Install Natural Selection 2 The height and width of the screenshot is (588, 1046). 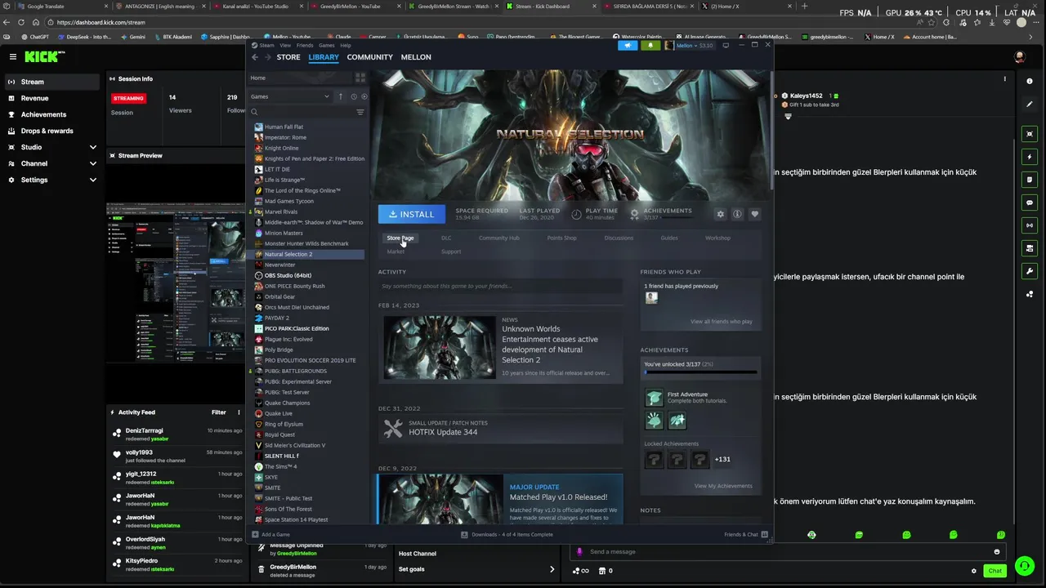point(412,214)
